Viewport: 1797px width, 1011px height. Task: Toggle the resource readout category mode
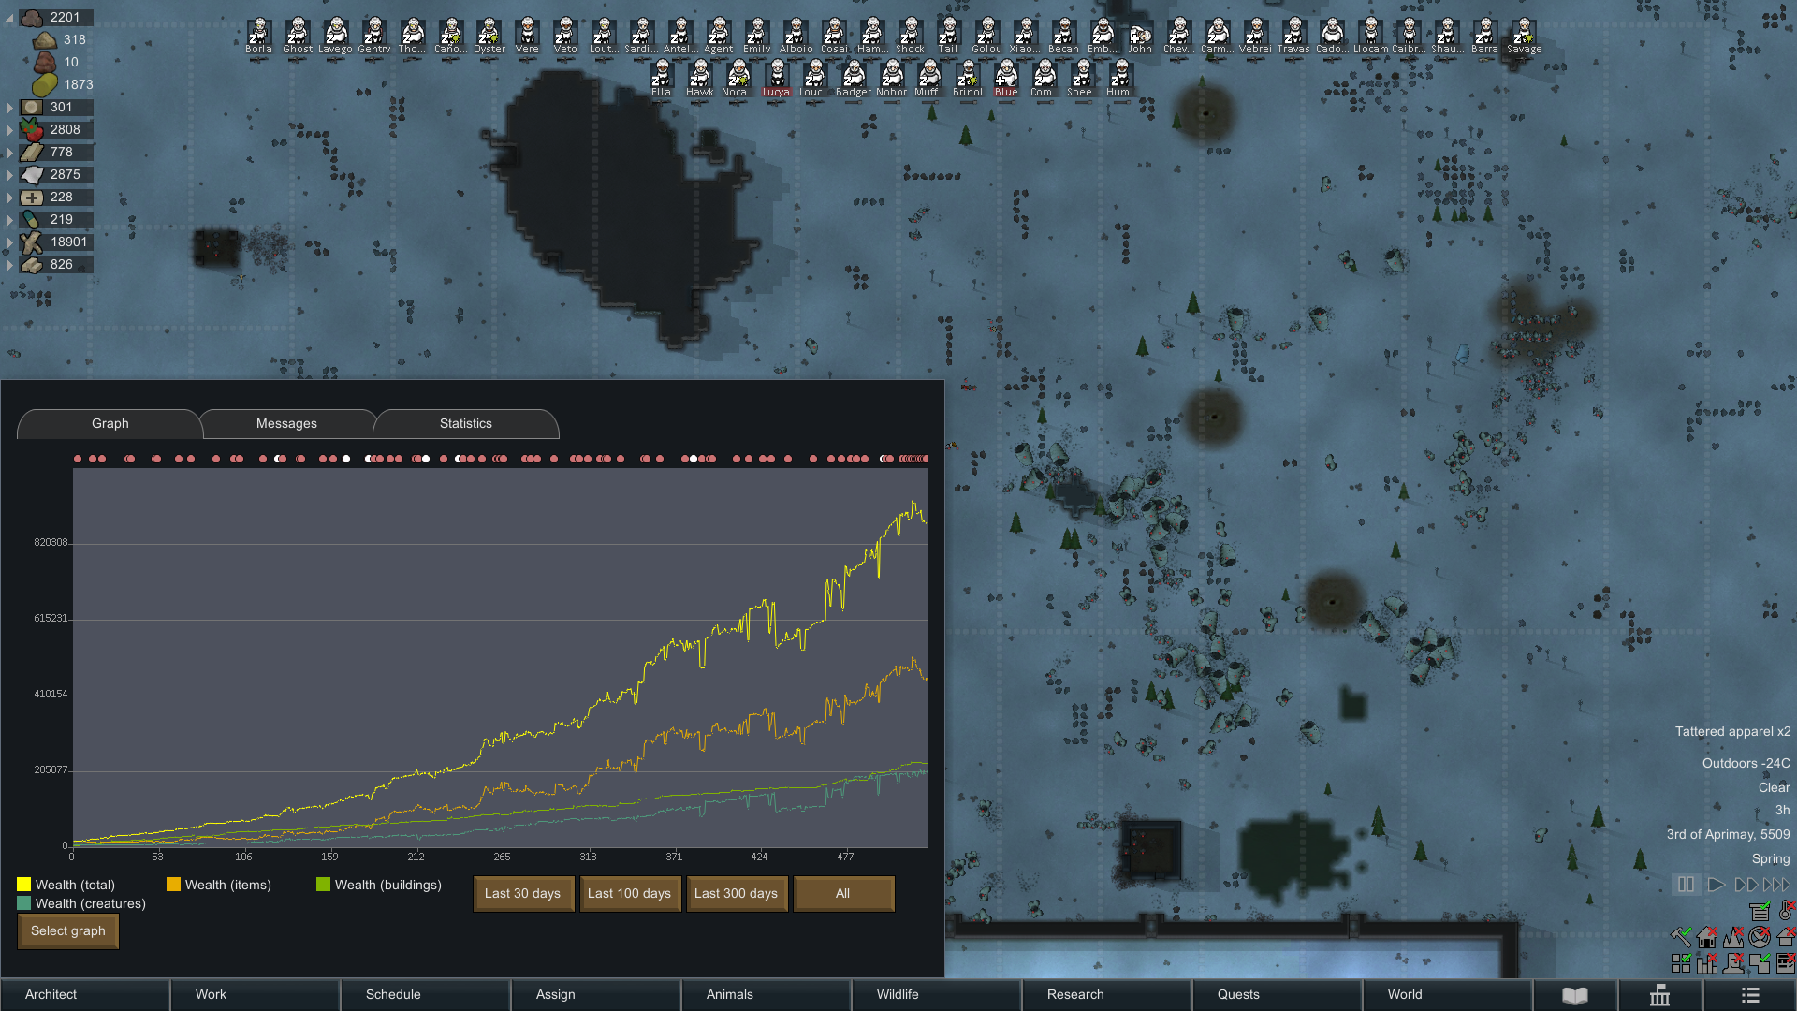(x=1760, y=911)
